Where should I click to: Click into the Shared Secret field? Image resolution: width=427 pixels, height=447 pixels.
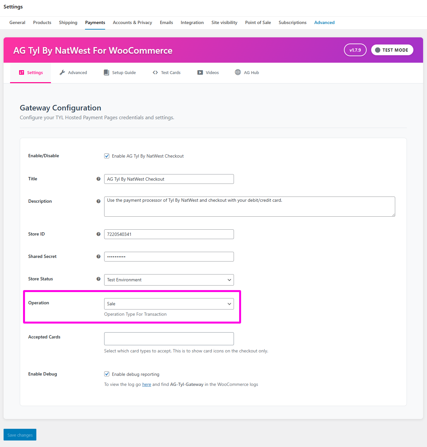[x=169, y=257]
